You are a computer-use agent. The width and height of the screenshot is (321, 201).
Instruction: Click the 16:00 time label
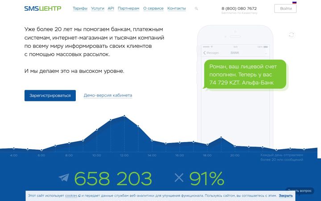180,155
